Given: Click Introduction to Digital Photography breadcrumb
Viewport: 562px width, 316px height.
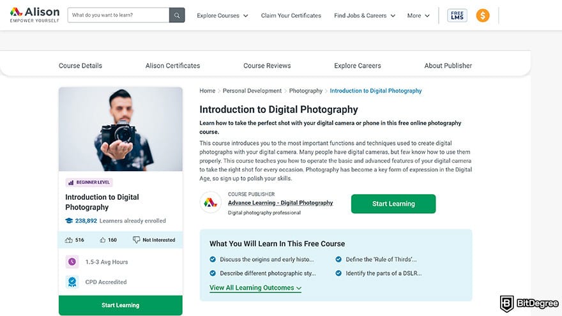Looking at the screenshot, I should click(376, 91).
